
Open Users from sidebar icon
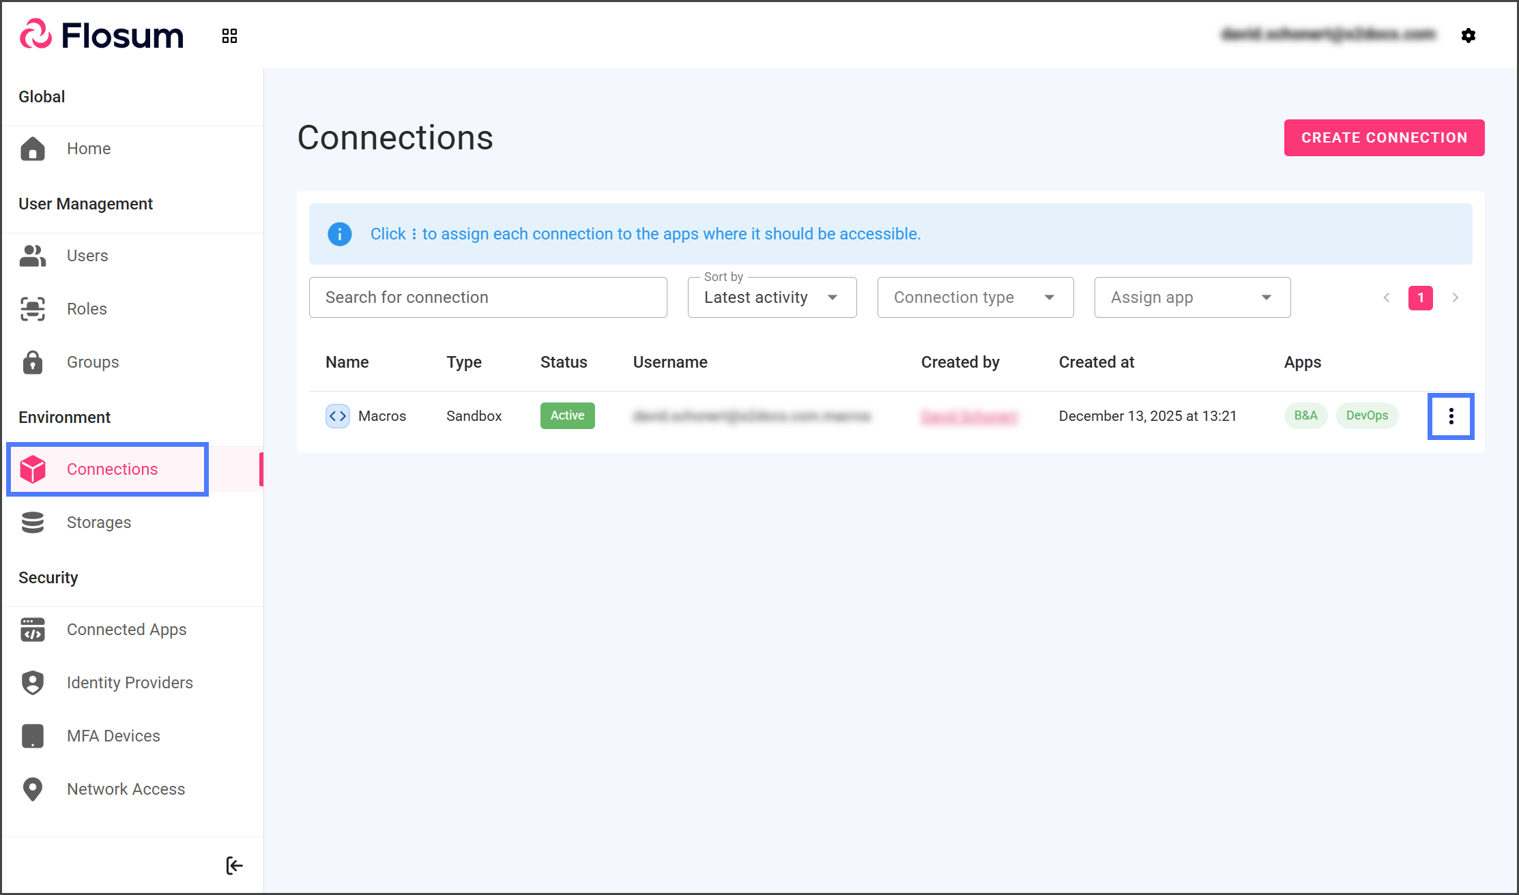click(33, 256)
